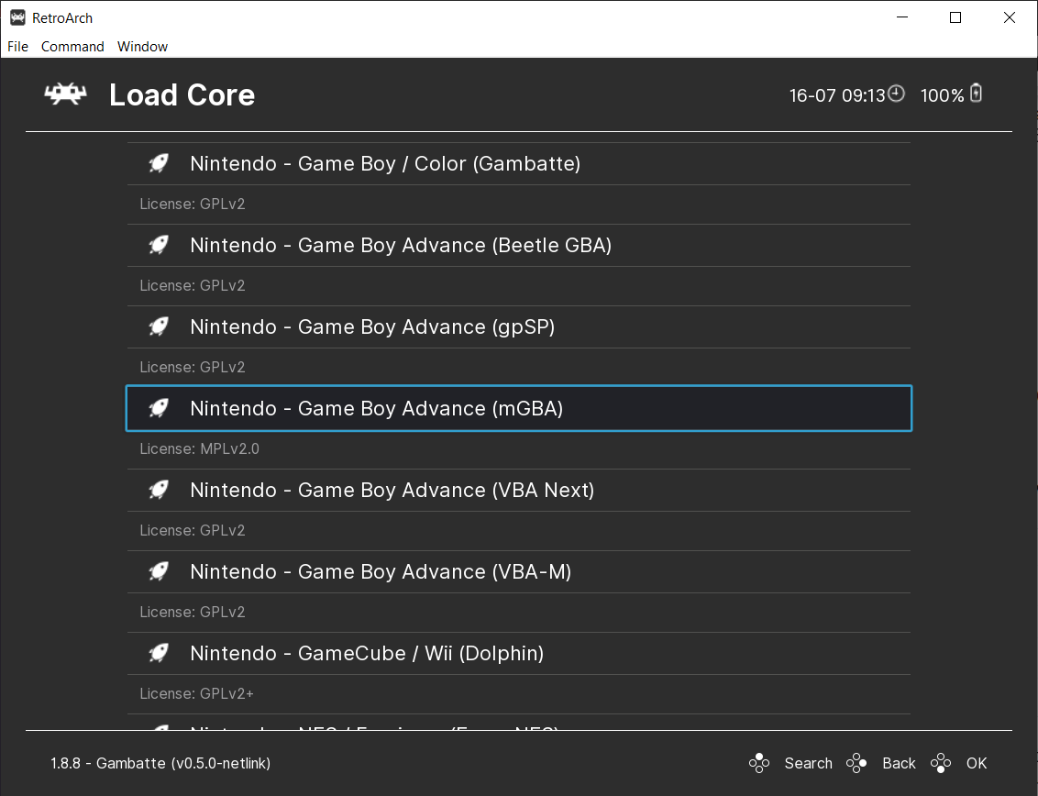Click License: GPLv2 text under Gambatte
The image size is (1038, 796).
[192, 204]
